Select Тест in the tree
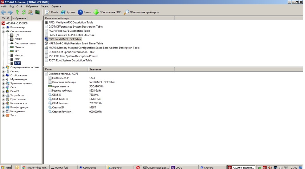This screenshot has height=169, width=305. 13,115
